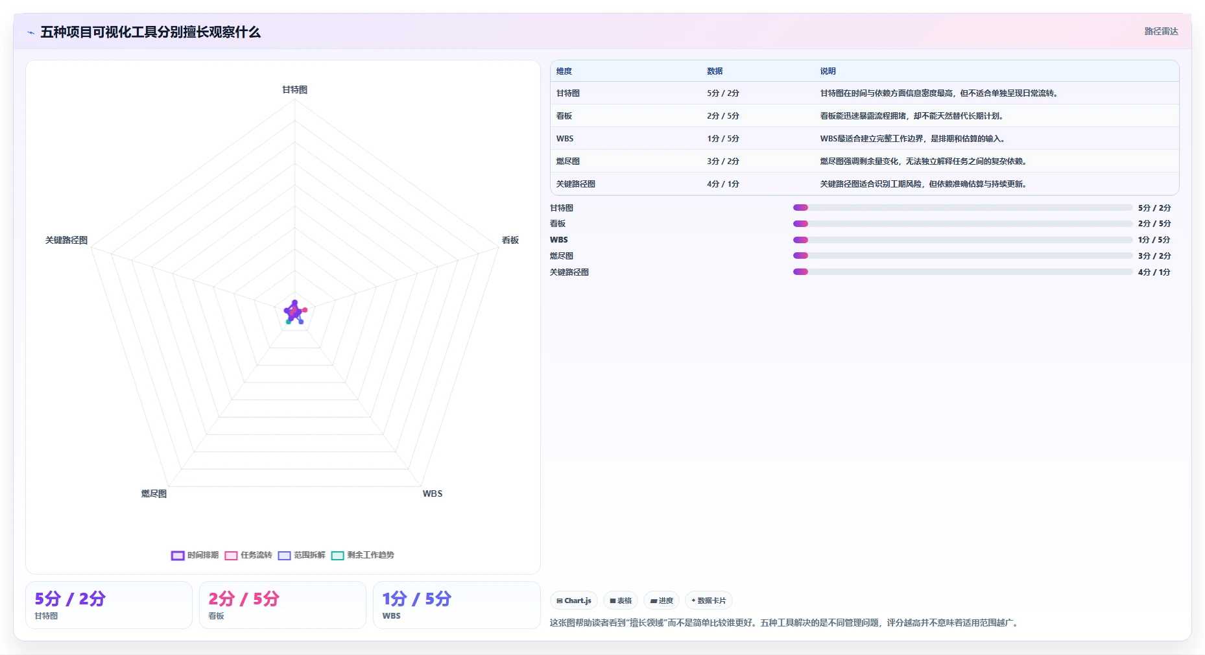Click the WBS progress bar
1205x655 pixels.
pos(962,240)
